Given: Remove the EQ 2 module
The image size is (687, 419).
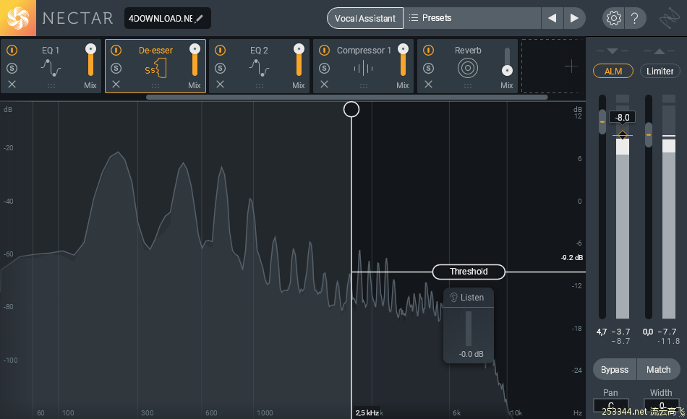Looking at the screenshot, I should coord(221,85).
